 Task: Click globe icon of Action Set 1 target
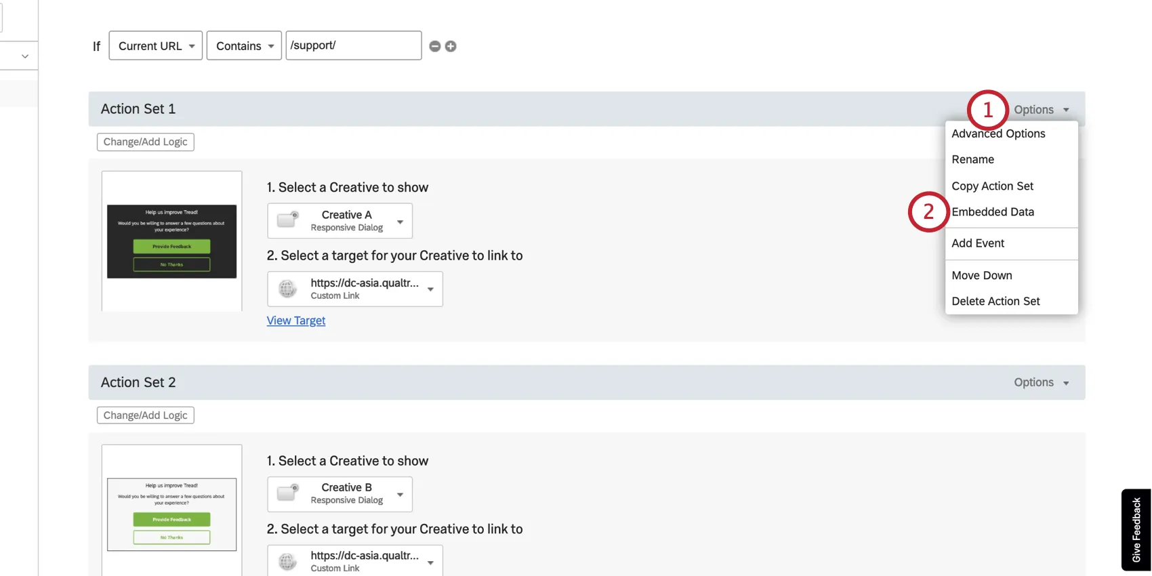coord(288,289)
